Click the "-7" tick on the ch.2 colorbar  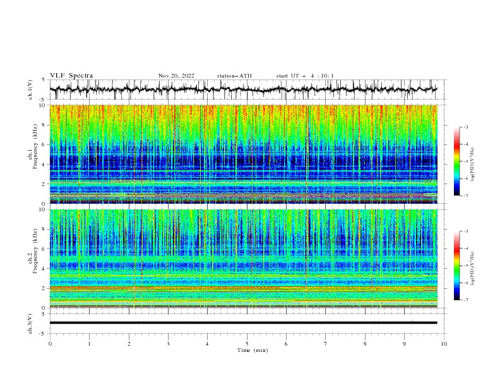click(x=466, y=300)
